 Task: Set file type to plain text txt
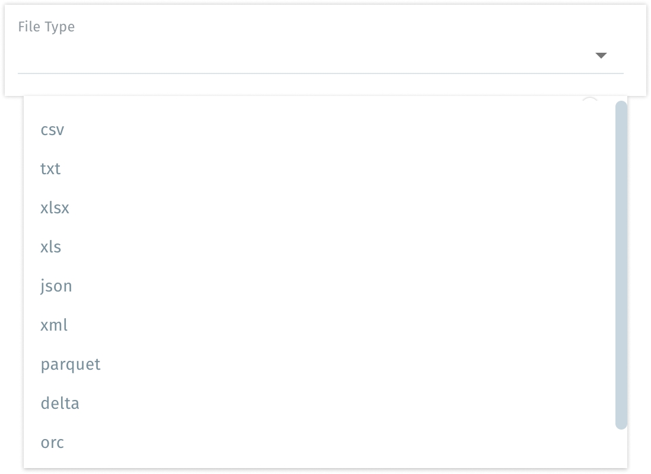pyautogui.click(x=50, y=169)
